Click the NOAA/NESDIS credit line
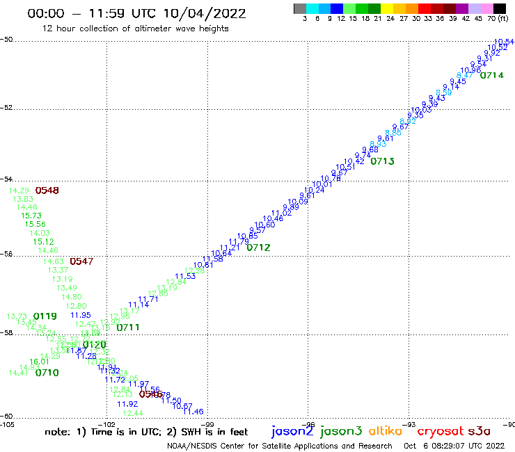Screen dimensions: 515x452 tap(280, 446)
